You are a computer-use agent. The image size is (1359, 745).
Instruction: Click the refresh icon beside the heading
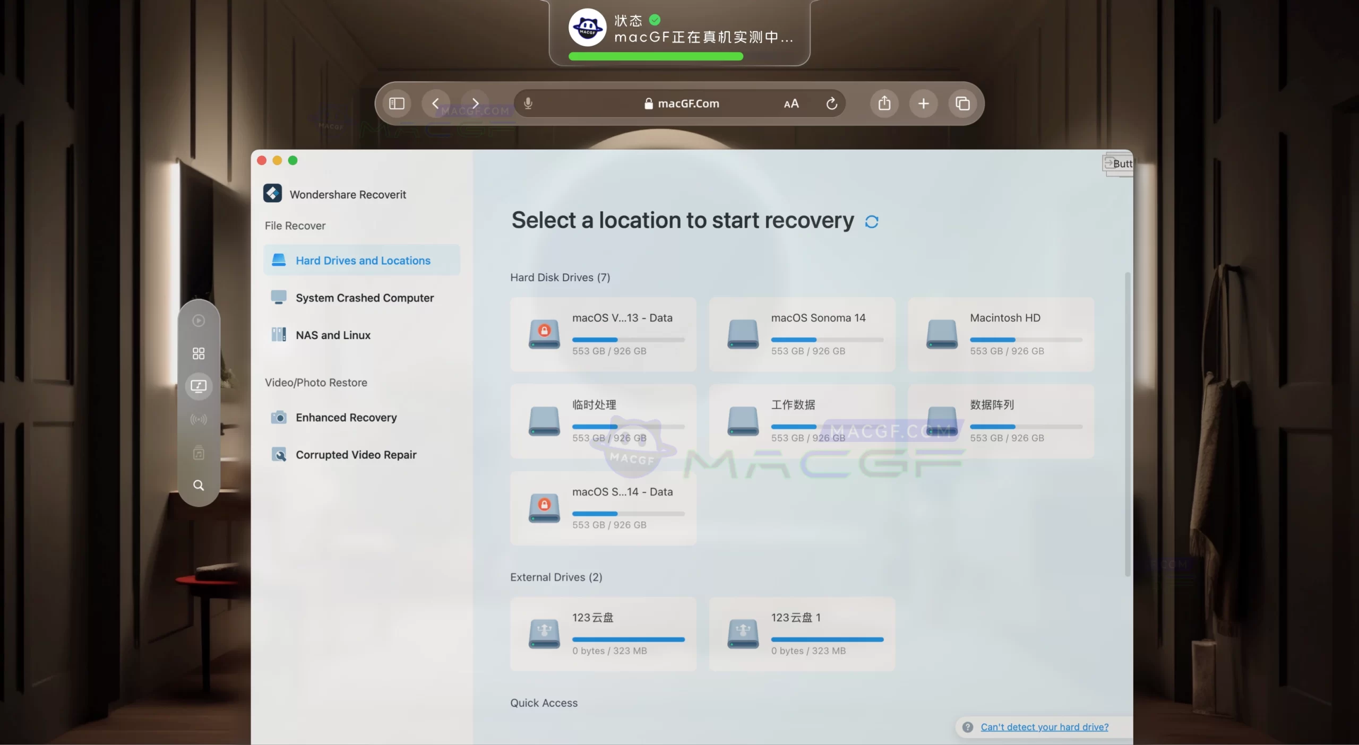pos(871,221)
